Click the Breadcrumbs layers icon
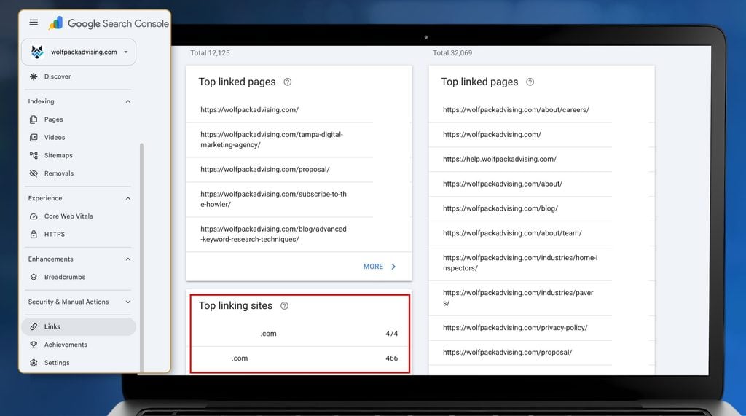The height and width of the screenshot is (416, 746). [x=34, y=277]
